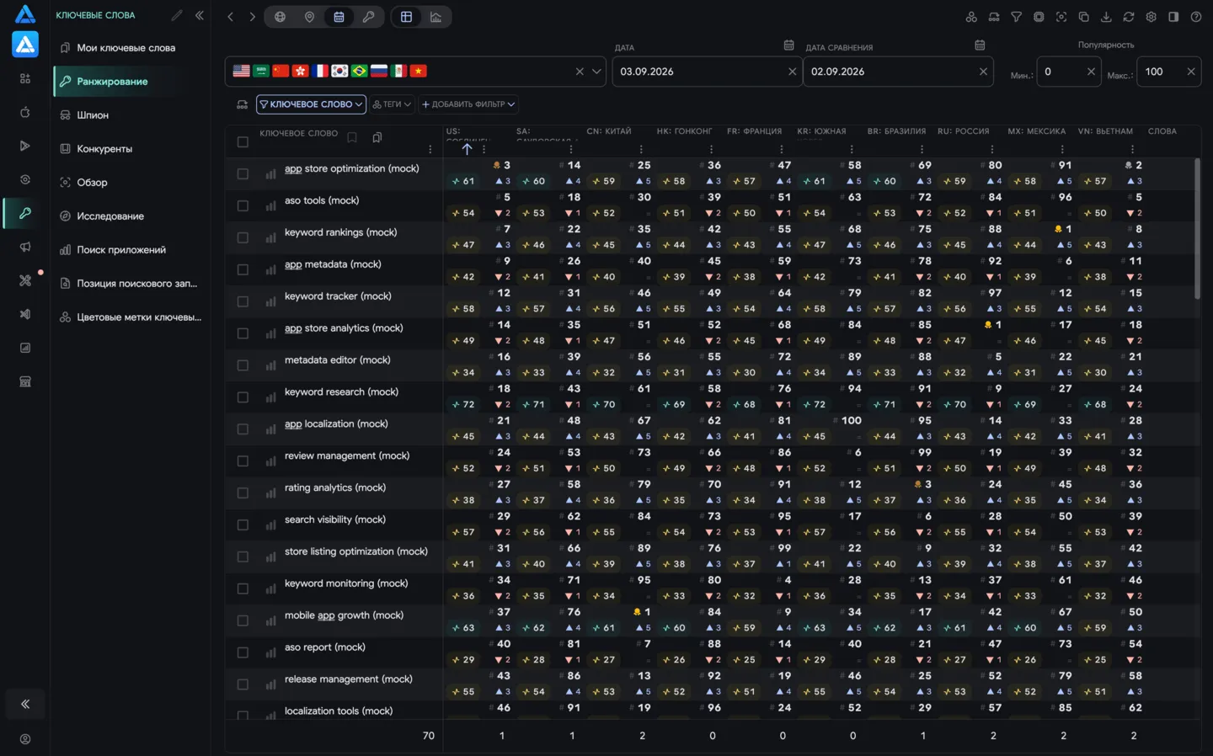Viewport: 1213px width, 756px height.
Task: Open help question mark icon
Action: pos(1195,17)
